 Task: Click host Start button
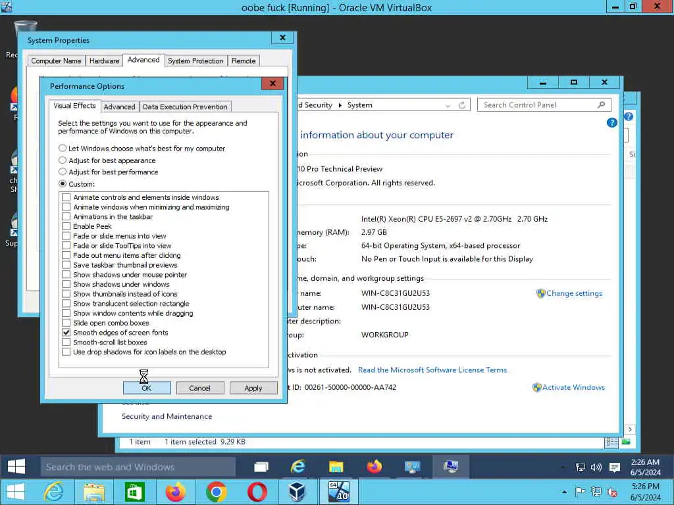pos(16,492)
